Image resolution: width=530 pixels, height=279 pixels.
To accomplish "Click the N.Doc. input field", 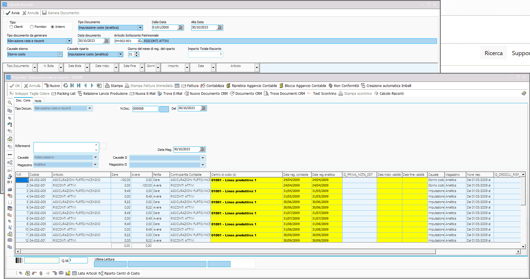I will (145, 108).
